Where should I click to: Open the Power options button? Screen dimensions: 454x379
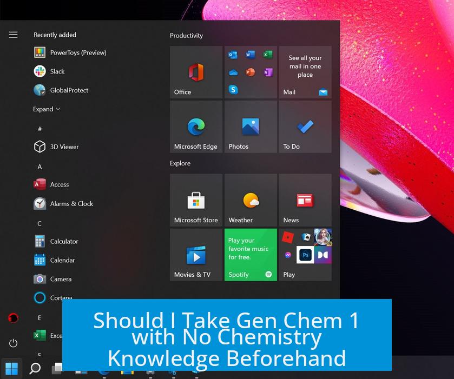pos(14,343)
